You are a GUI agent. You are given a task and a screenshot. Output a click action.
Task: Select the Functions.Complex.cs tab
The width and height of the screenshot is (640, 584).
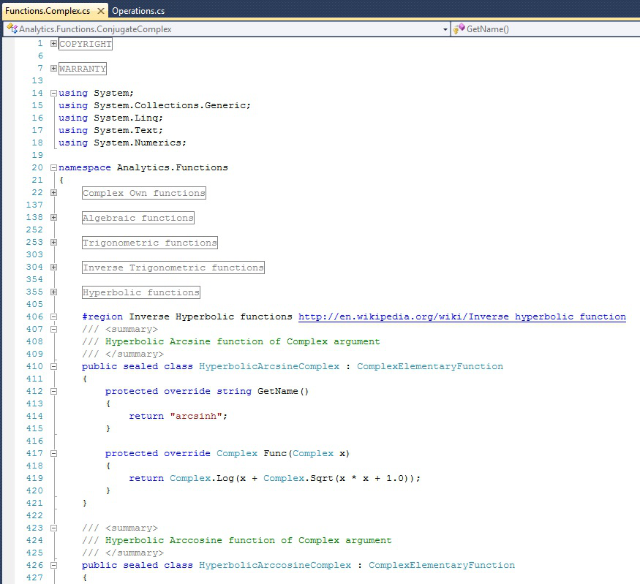(47, 11)
